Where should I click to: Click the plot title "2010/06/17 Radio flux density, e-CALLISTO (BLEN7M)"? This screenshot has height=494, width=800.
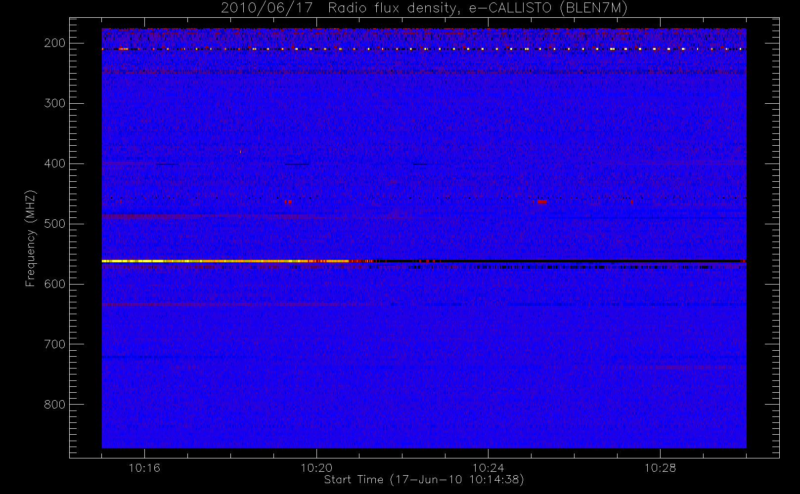(424, 8)
